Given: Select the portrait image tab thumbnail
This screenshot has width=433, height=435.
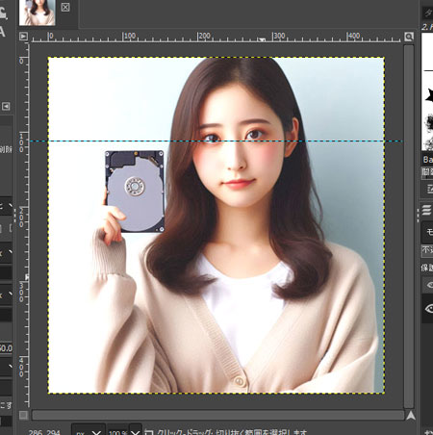Looking at the screenshot, I should [38, 13].
